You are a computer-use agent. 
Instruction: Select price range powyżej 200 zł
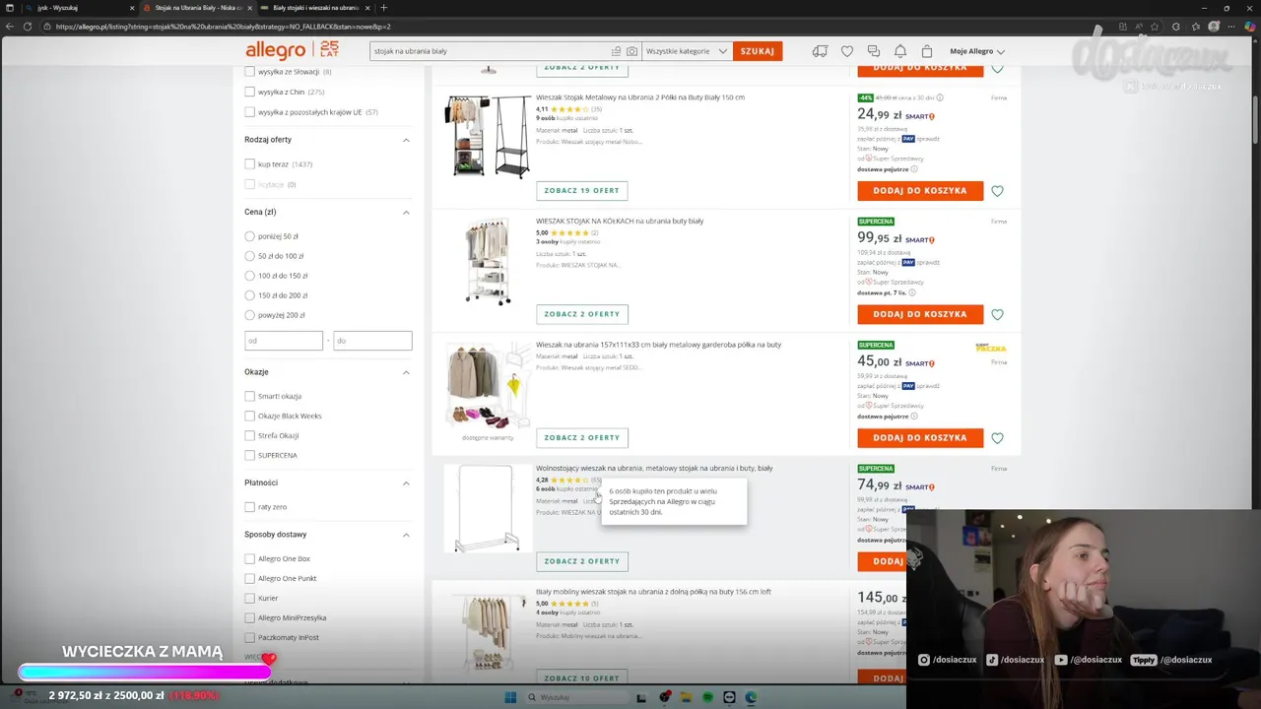tap(249, 315)
